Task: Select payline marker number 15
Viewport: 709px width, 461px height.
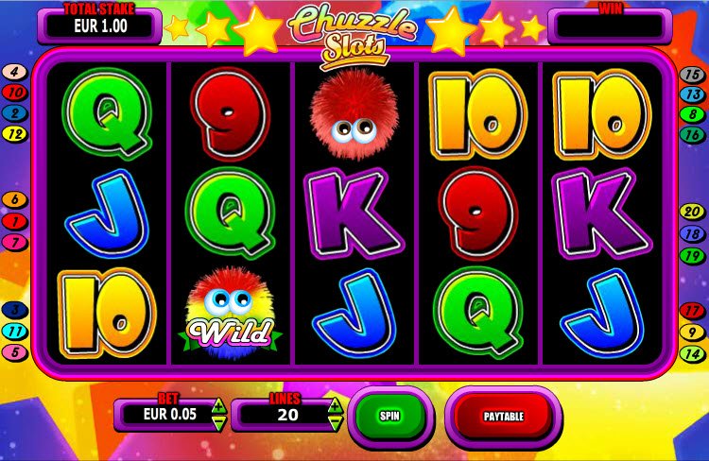Action: coord(692,74)
